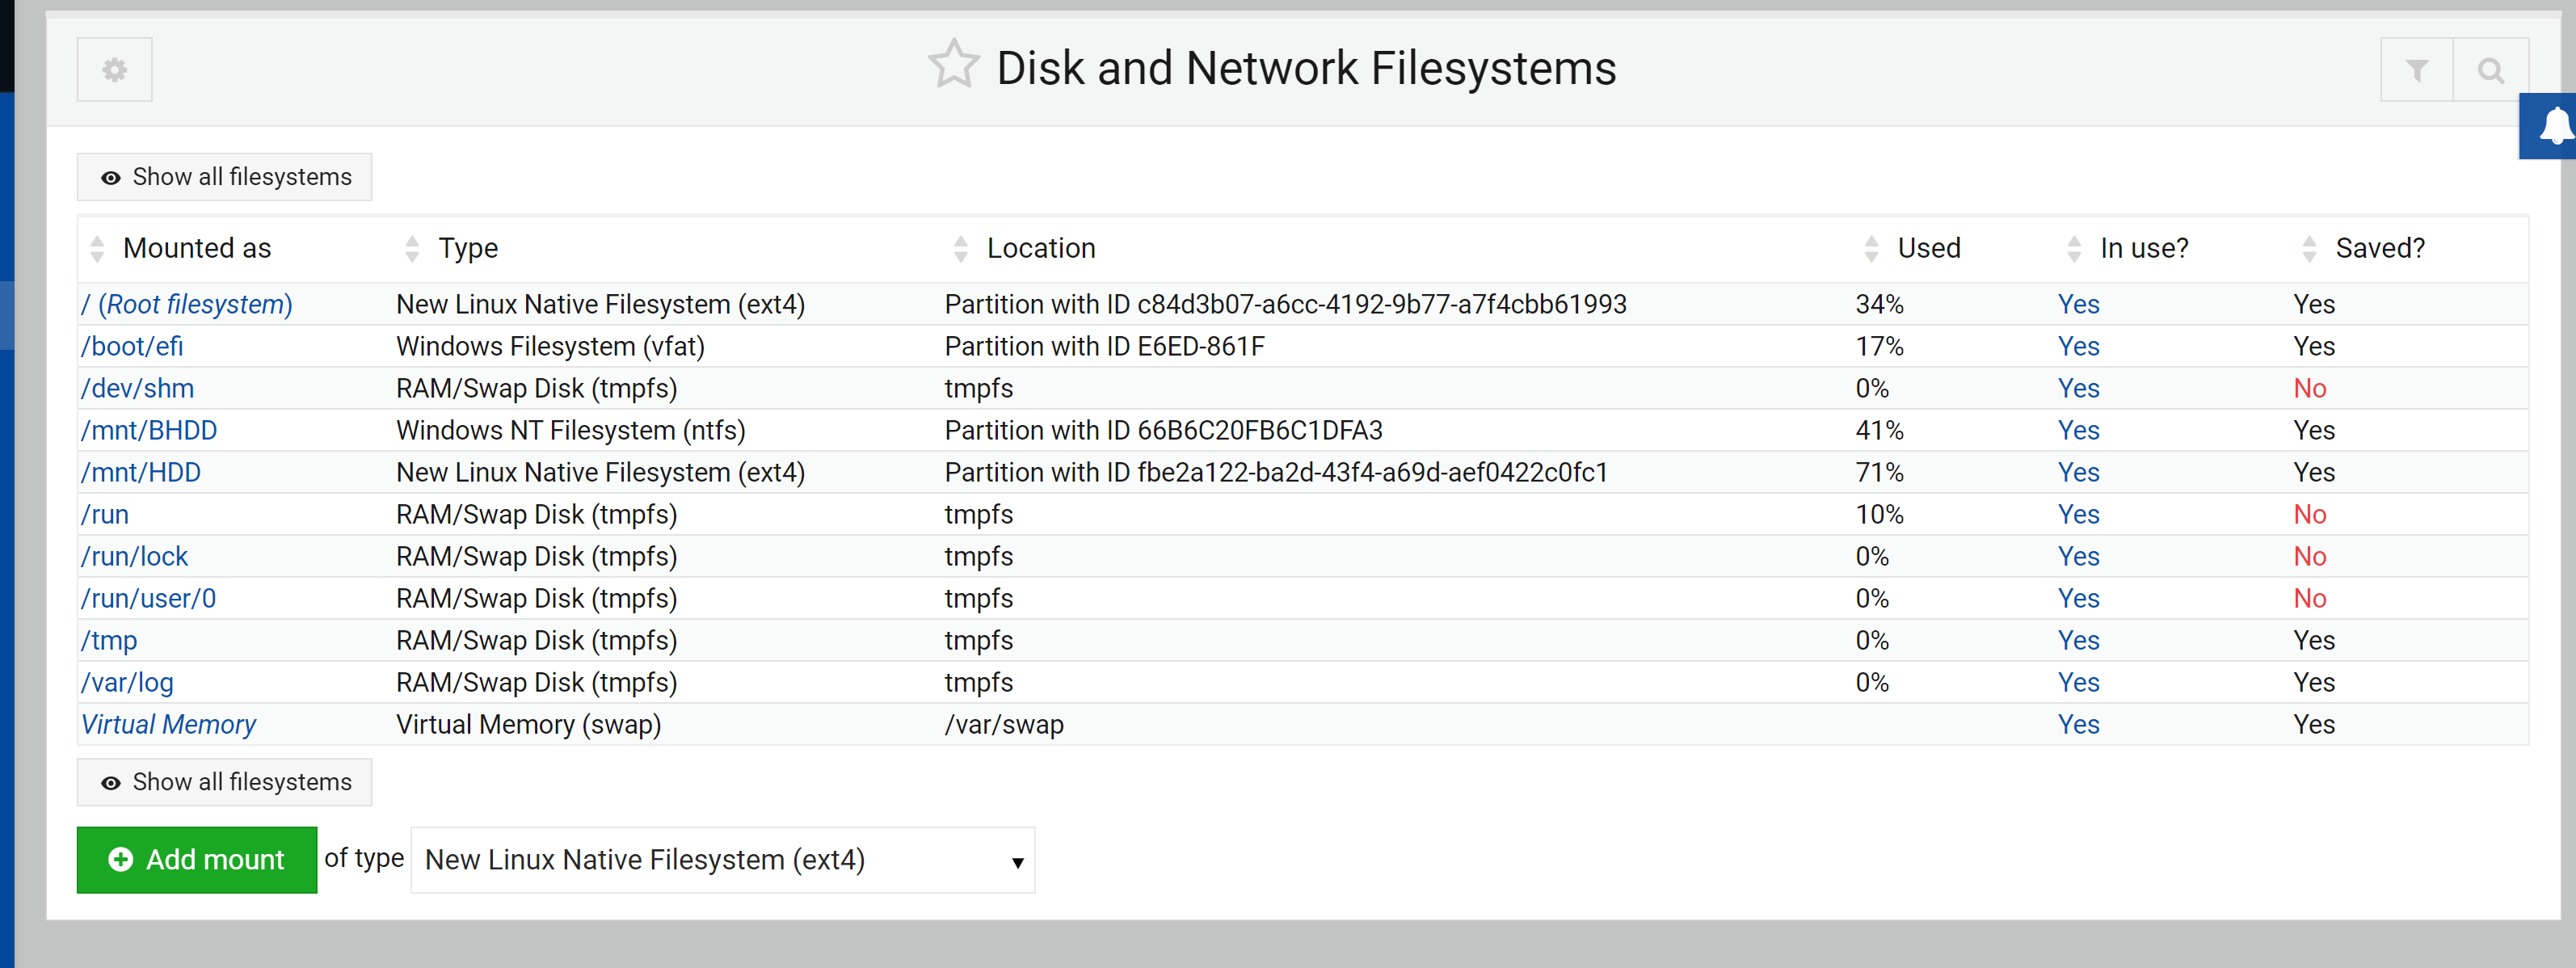Select the 17% used value
The image size is (2576, 968).
[1879, 346]
